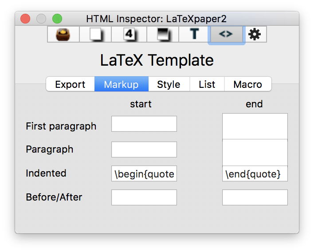Select the angle brackets markup icon

(226, 34)
